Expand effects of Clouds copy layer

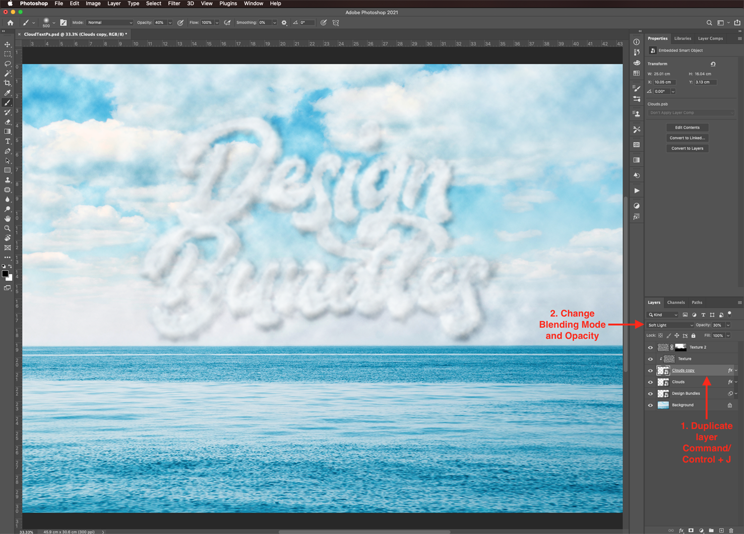coord(736,371)
